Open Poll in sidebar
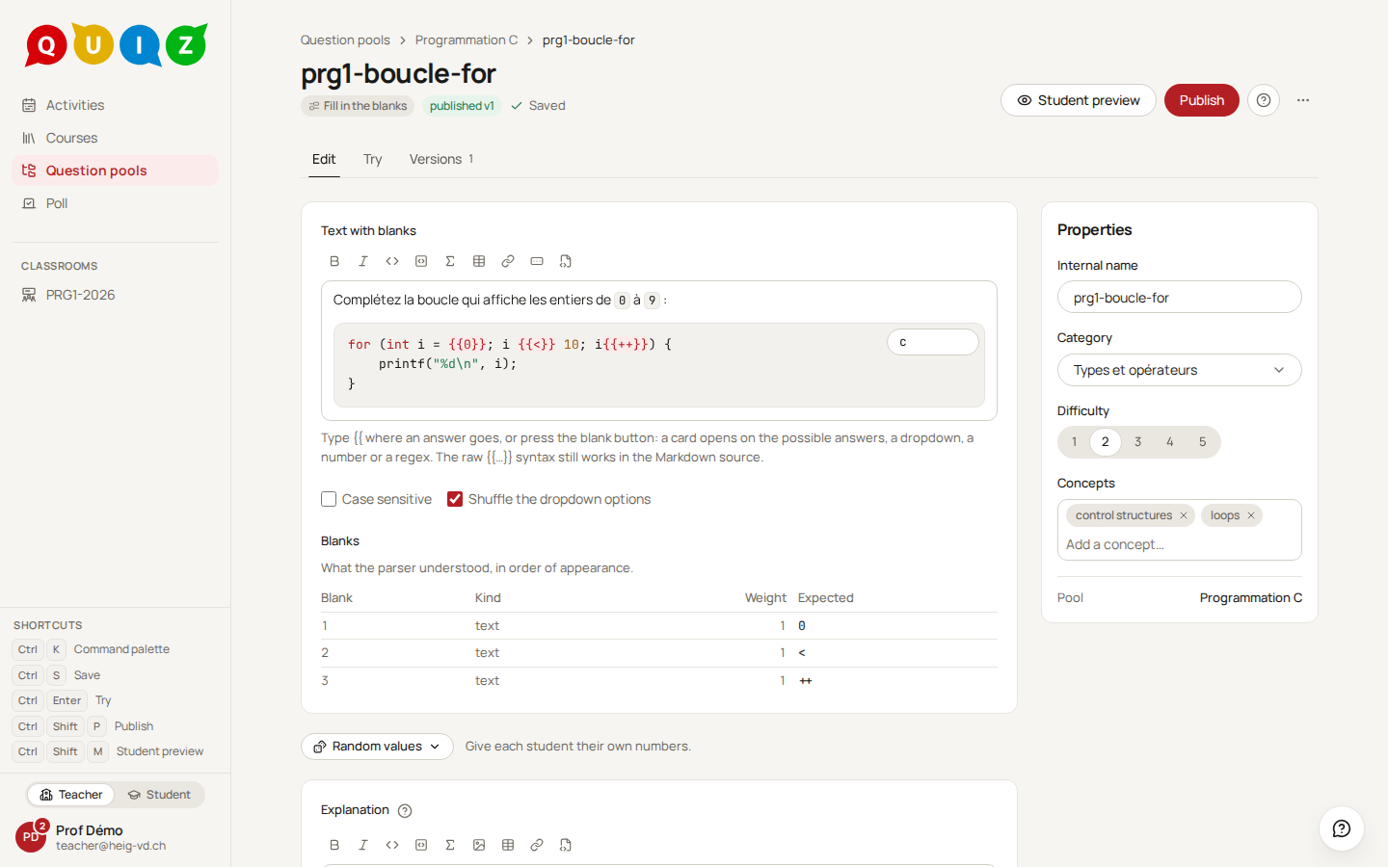 pyautogui.click(x=115, y=203)
